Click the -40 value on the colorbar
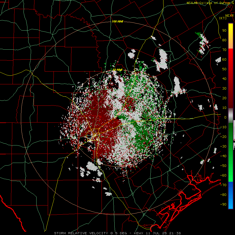 223,156
